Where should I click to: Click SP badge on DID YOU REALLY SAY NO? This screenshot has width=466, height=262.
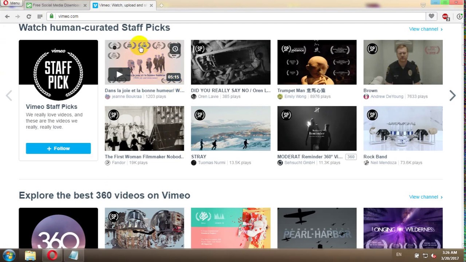tap(200, 49)
